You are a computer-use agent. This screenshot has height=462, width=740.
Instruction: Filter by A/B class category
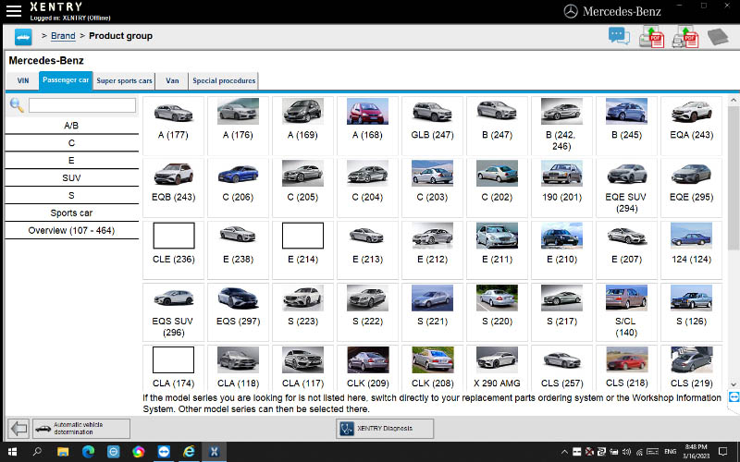coord(71,126)
